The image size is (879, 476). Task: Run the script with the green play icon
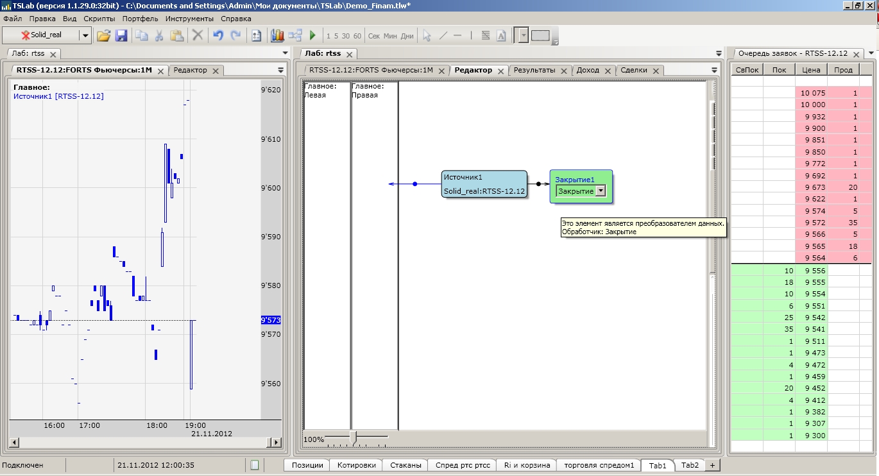point(313,36)
